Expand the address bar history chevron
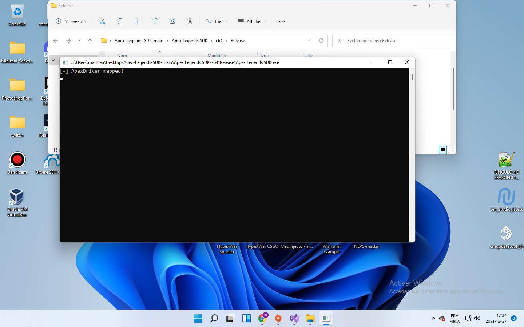524x327 pixels. [x=309, y=41]
